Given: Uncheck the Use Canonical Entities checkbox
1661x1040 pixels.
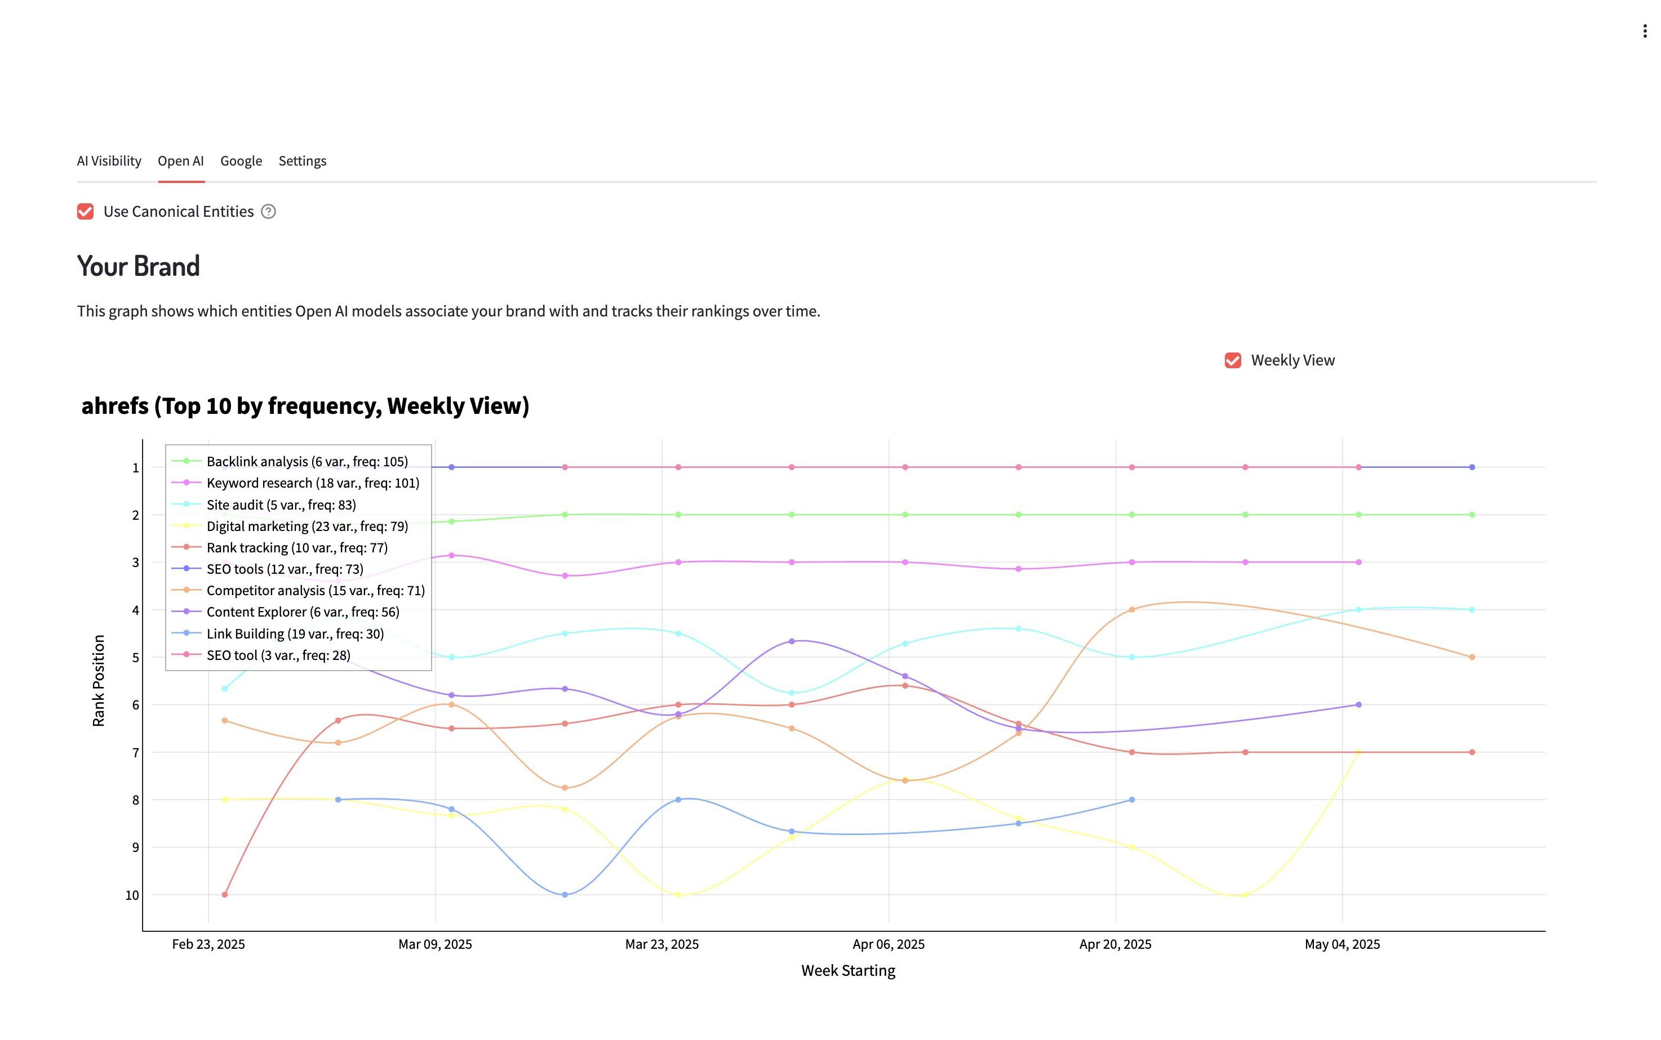Looking at the screenshot, I should (85, 212).
